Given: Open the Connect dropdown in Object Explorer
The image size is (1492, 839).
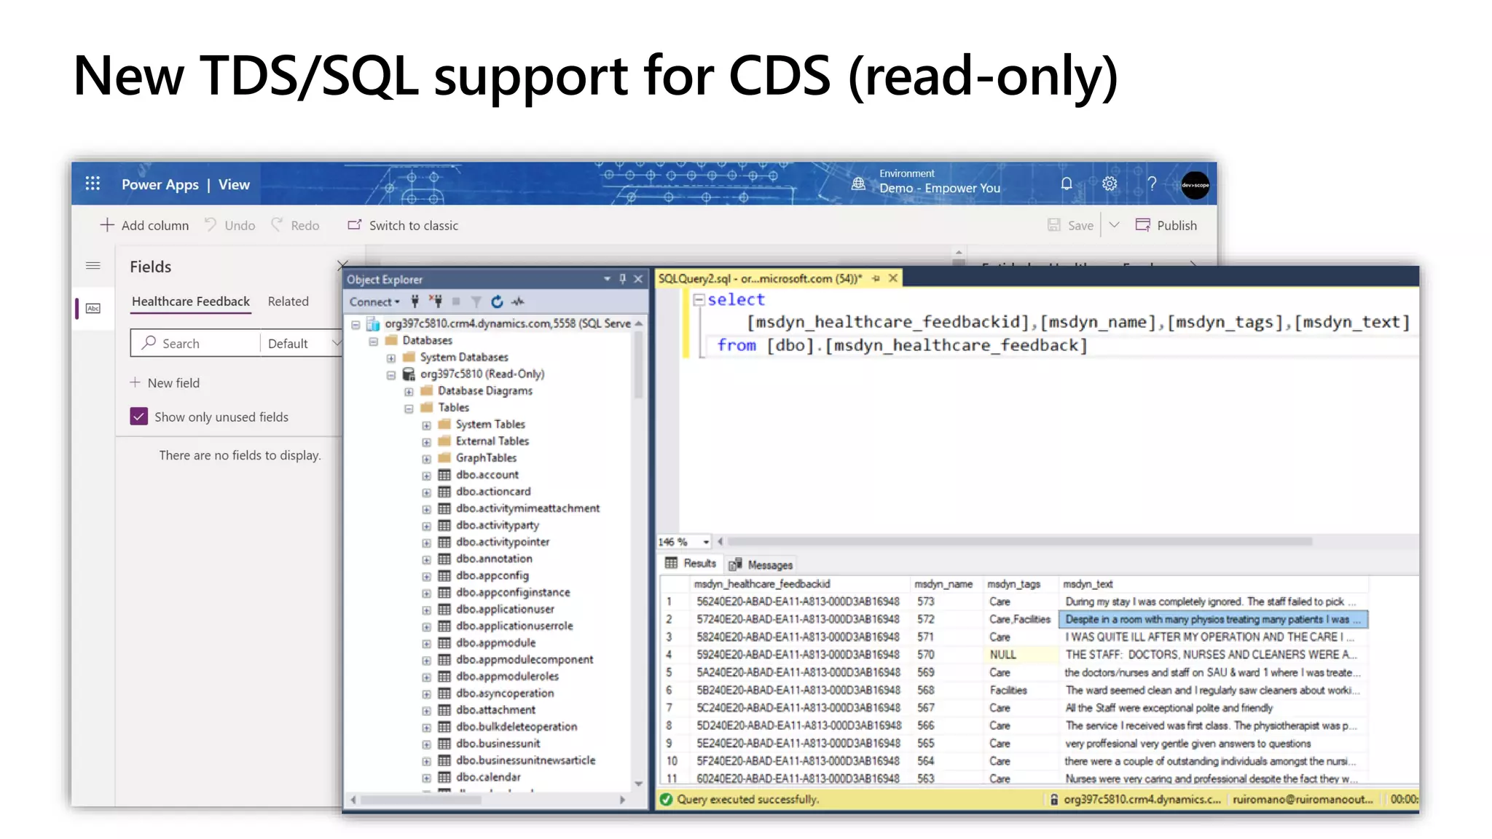Looking at the screenshot, I should tap(374, 302).
